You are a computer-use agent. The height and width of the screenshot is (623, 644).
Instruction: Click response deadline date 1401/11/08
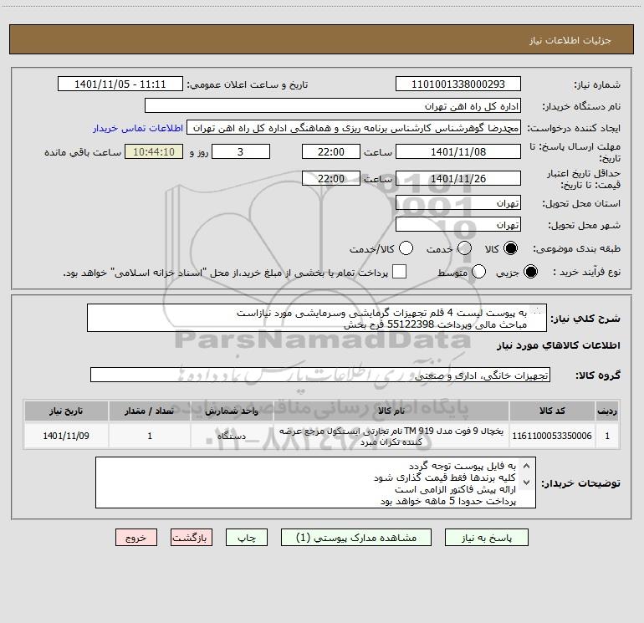click(x=458, y=152)
